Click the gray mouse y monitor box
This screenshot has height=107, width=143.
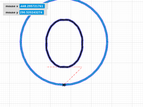pyautogui.click(x=25, y=12)
